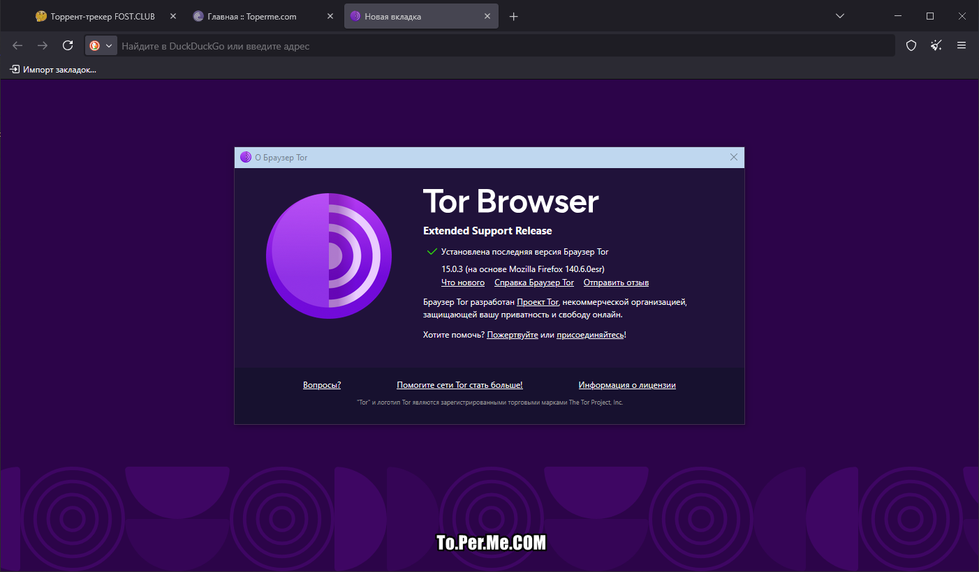Viewport: 979px width, 572px height.
Task: Click the FOST.CLUB tab favicon
Action: [x=41, y=16]
